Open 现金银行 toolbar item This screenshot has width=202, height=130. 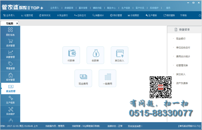click(x=62, y=15)
